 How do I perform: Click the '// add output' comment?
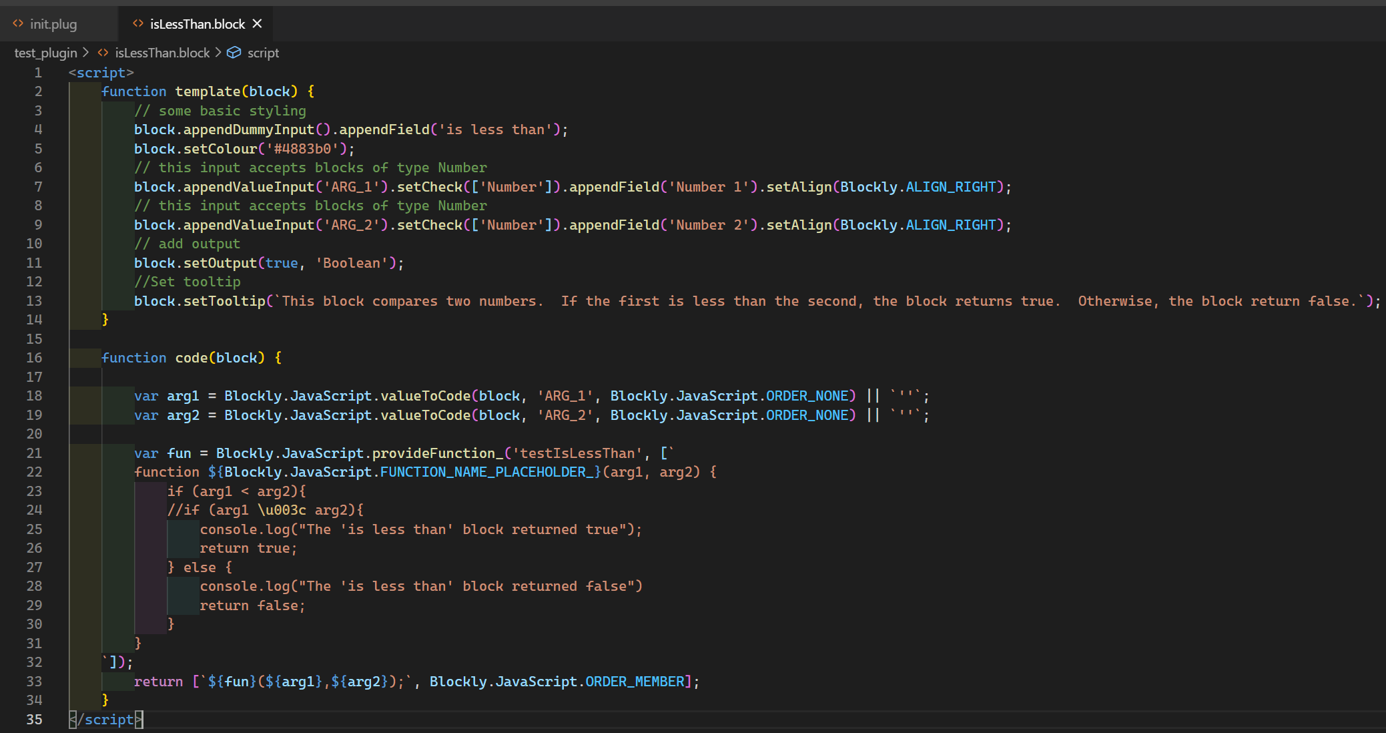click(187, 244)
